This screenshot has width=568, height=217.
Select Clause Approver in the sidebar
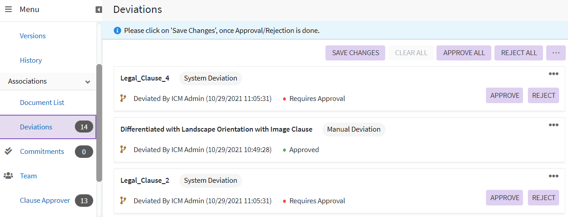(x=45, y=200)
